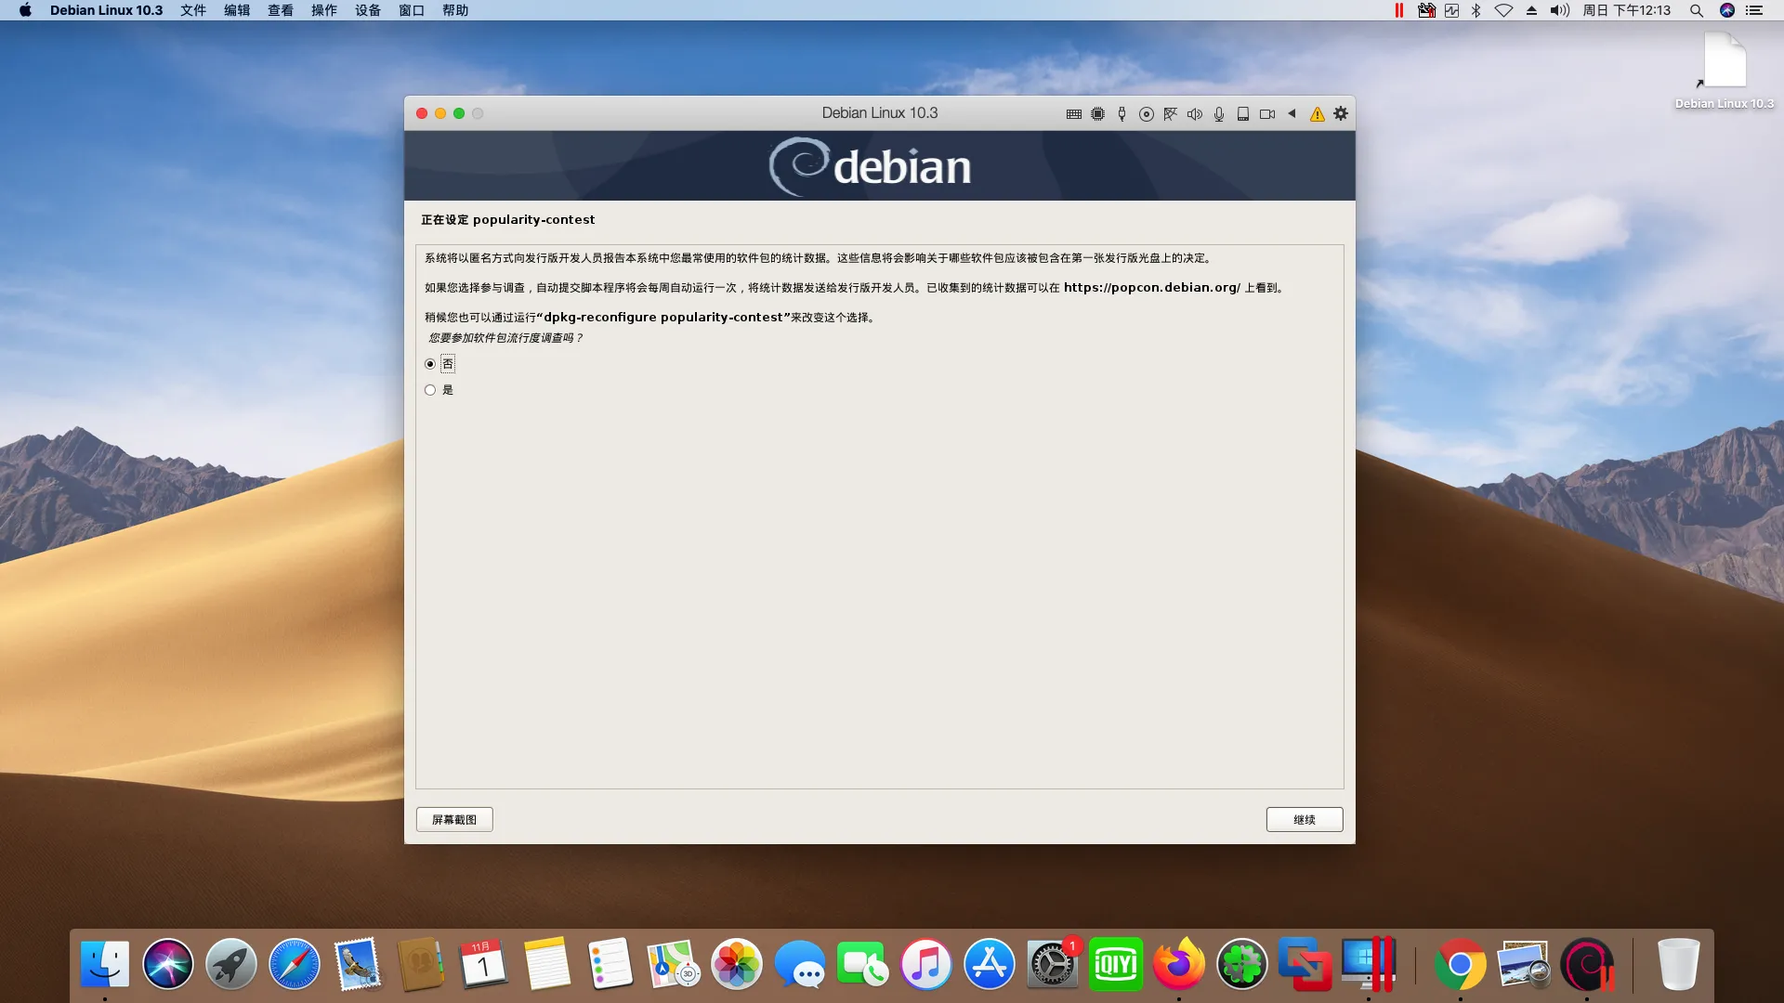Viewport: 1784px width, 1003px height.
Task: Click the eject icon in menu bar
Action: coord(1531,10)
